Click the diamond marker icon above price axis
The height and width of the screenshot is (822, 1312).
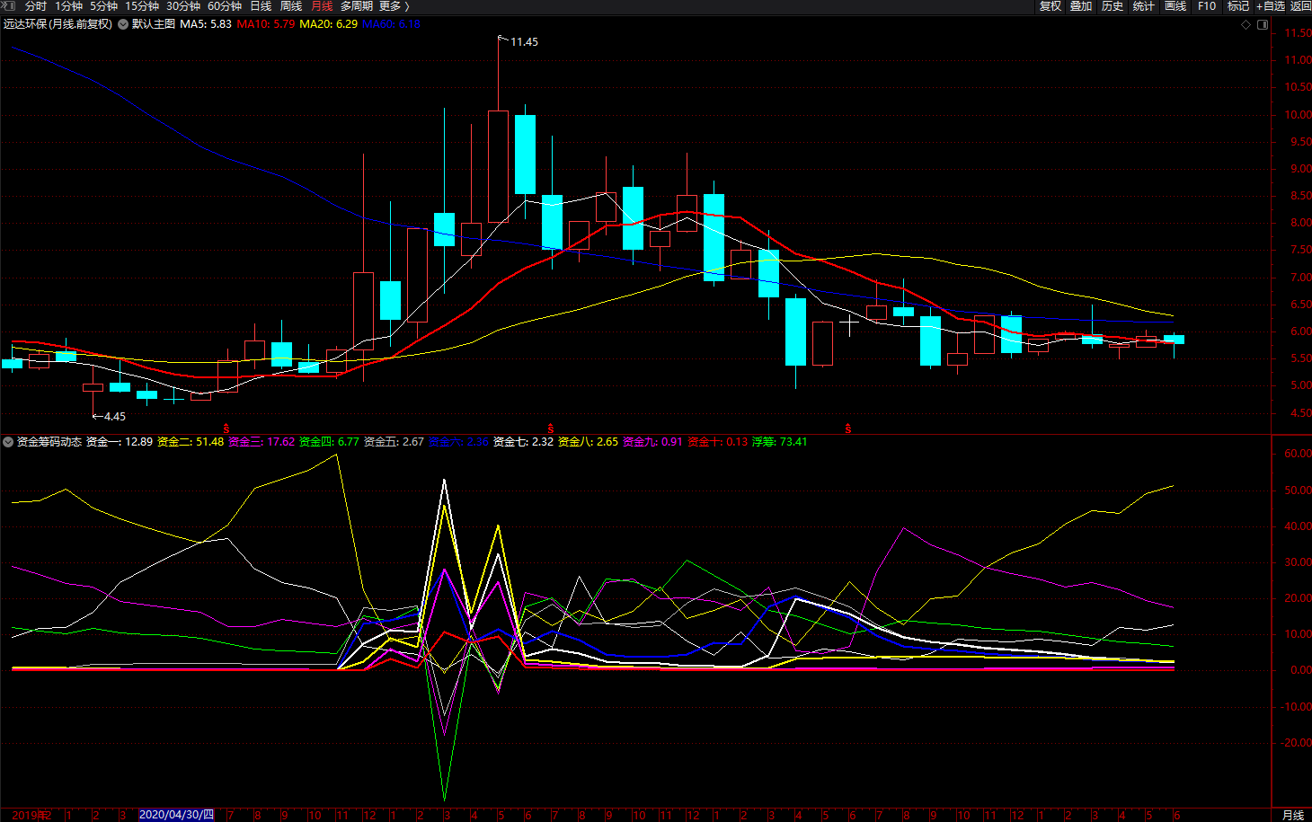[1246, 24]
